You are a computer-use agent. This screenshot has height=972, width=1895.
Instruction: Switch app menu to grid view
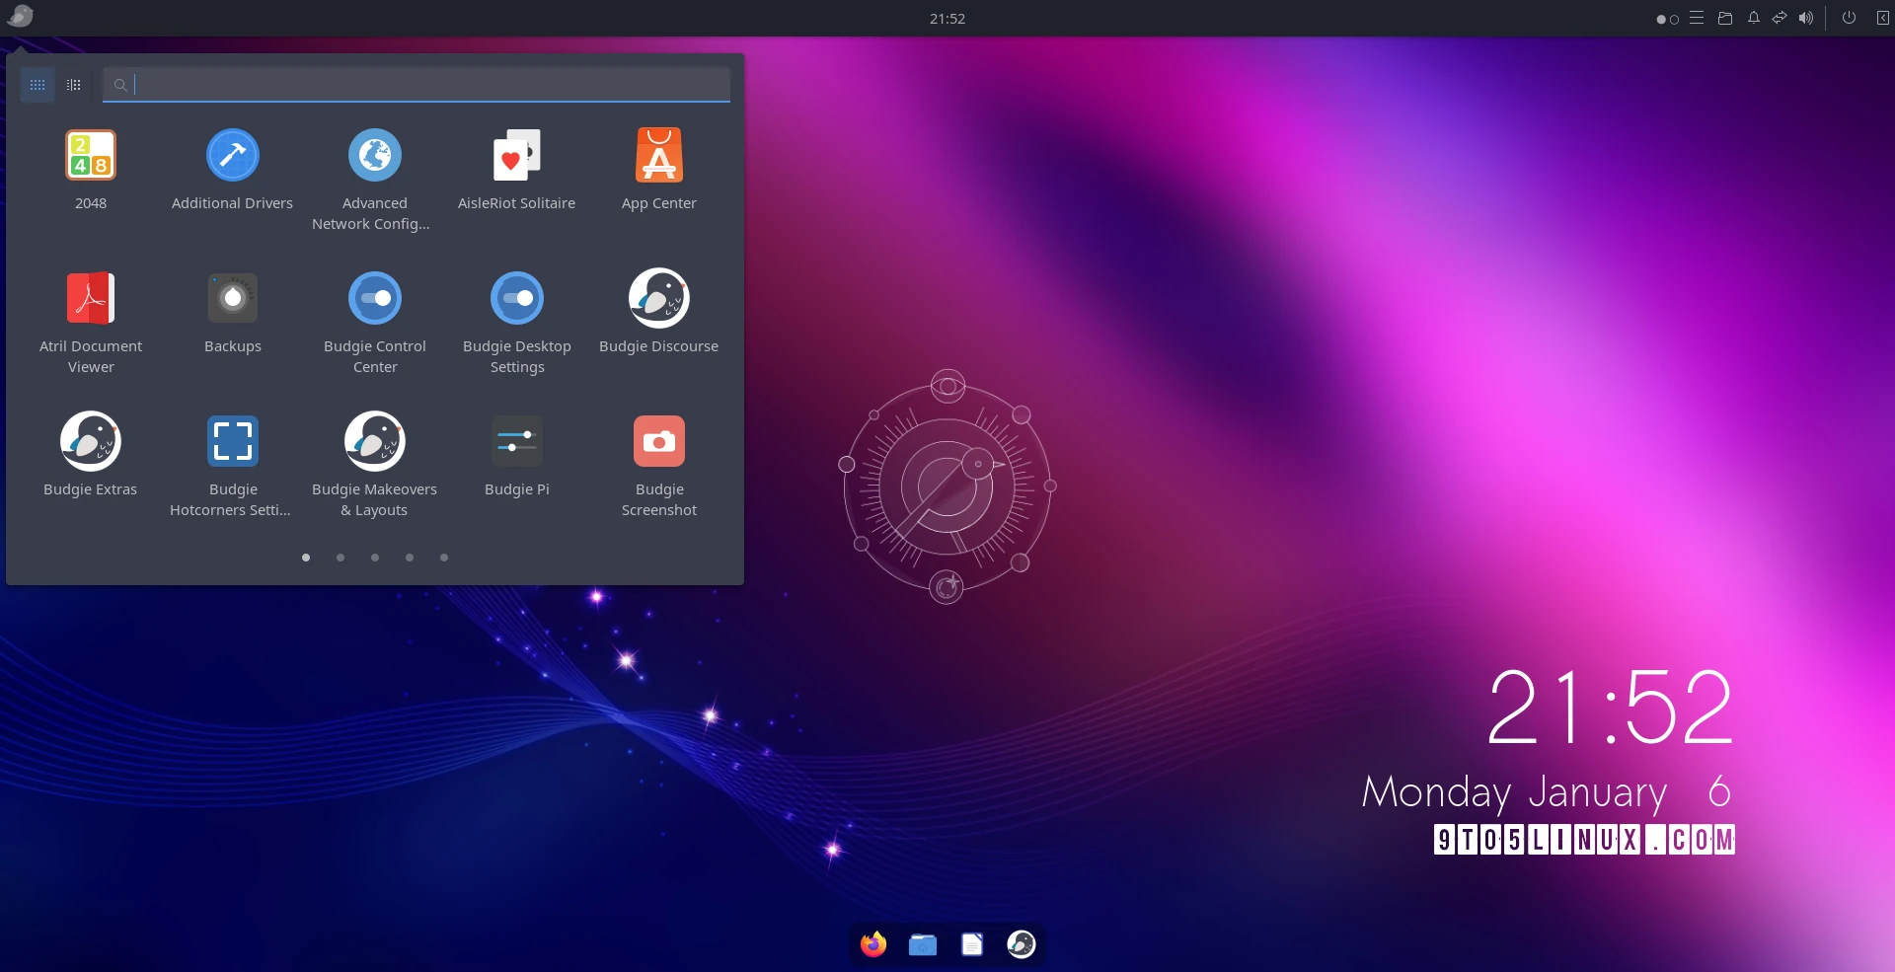(38, 85)
